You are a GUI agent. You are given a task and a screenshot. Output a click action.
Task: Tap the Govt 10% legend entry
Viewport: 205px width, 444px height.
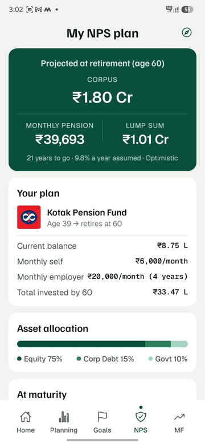[168, 359]
